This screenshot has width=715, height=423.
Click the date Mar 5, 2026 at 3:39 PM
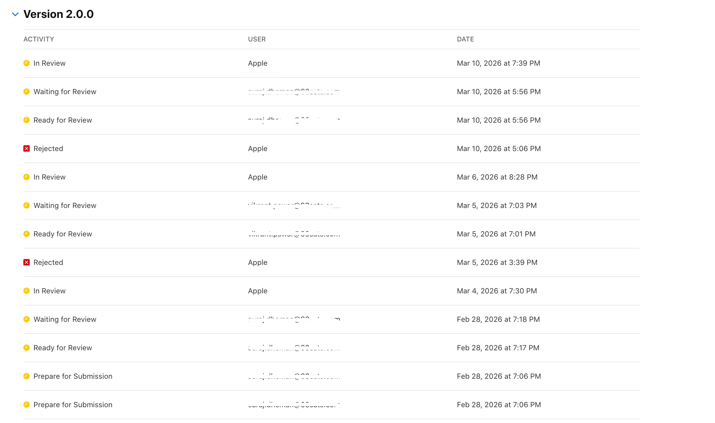(497, 262)
